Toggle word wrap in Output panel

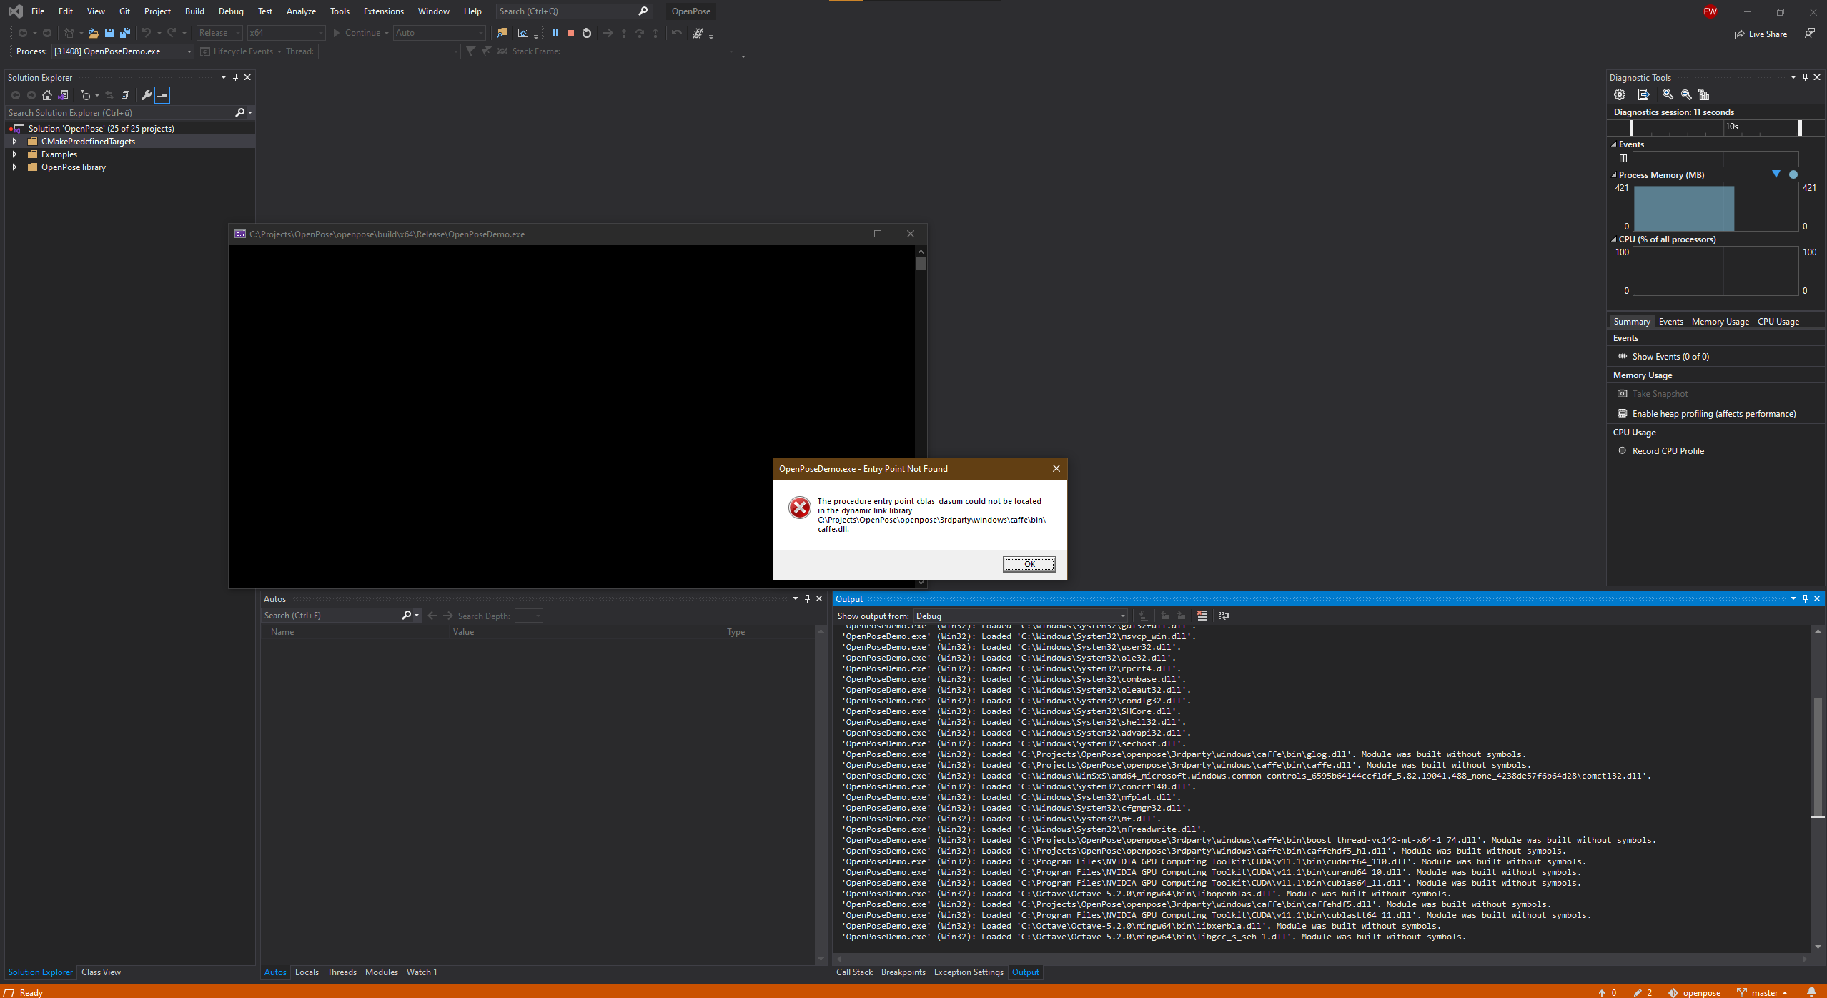tap(1224, 616)
